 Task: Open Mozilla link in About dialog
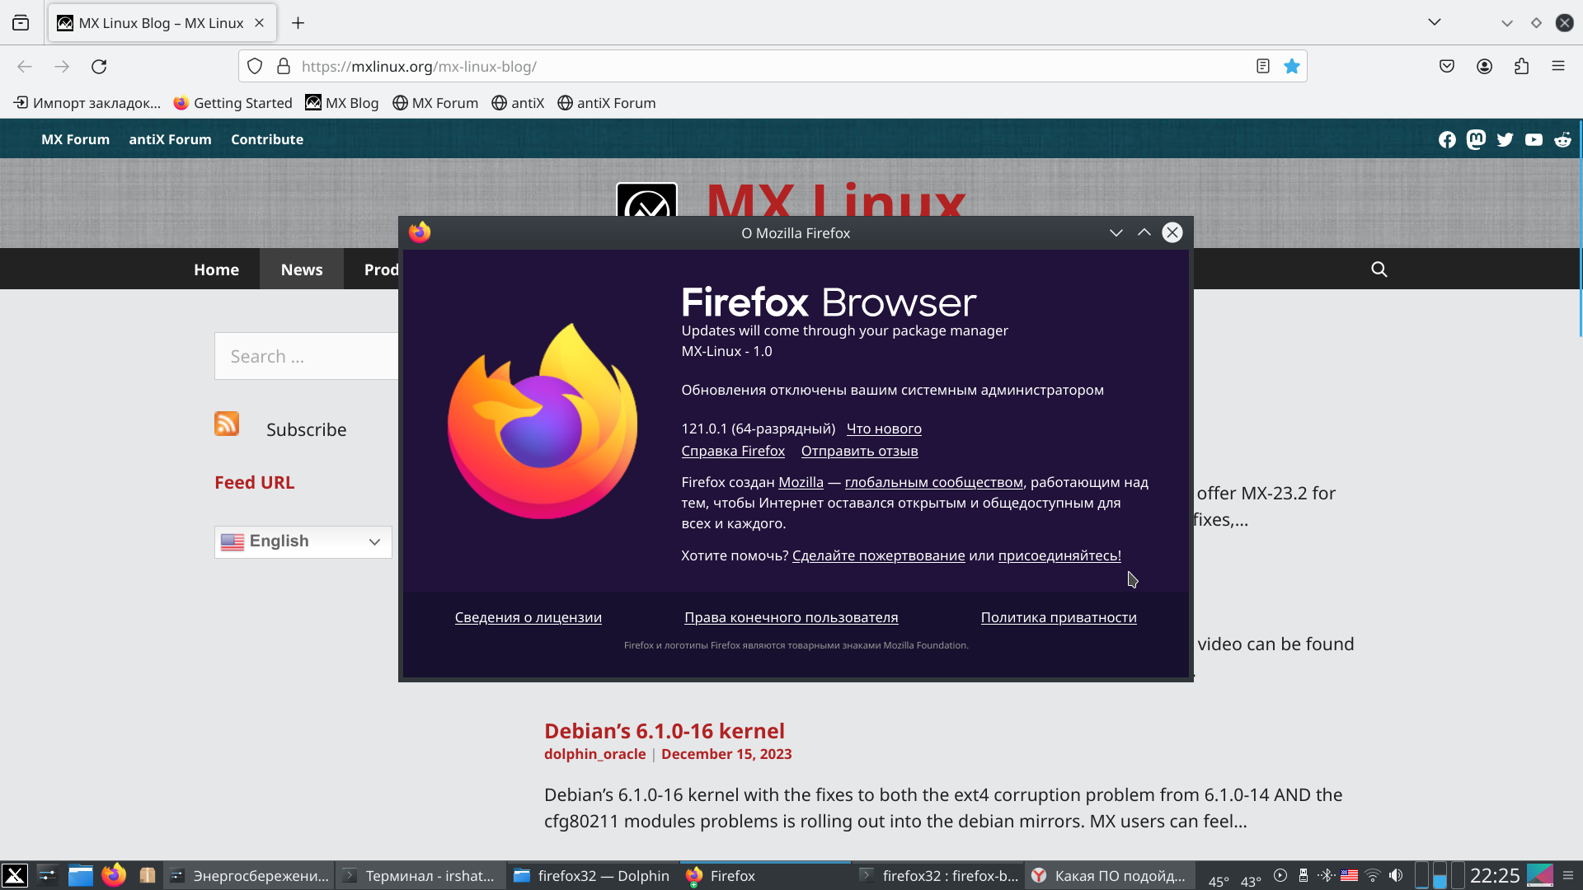[801, 482]
